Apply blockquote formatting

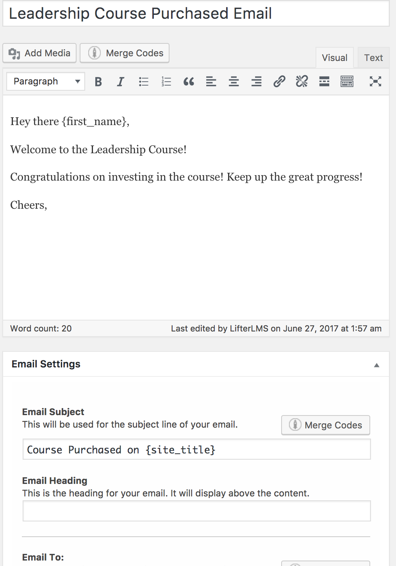tap(189, 82)
